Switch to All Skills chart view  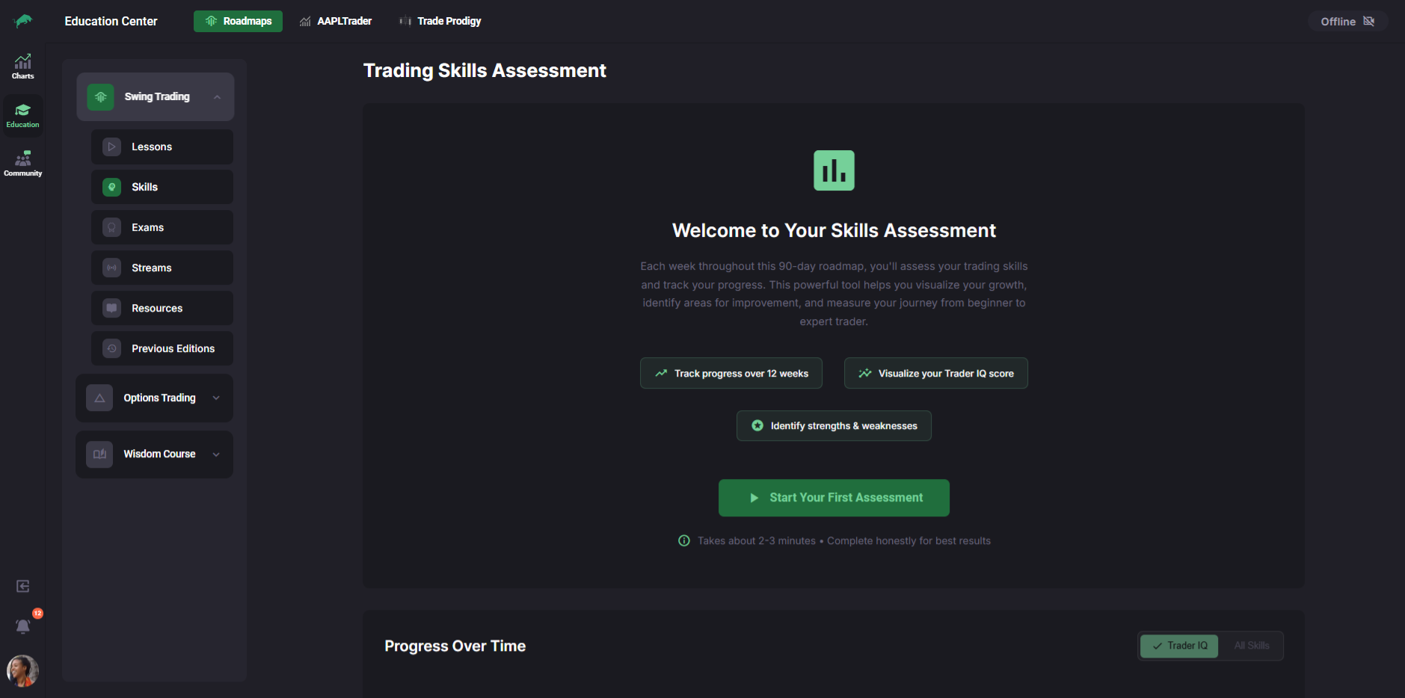click(x=1251, y=646)
